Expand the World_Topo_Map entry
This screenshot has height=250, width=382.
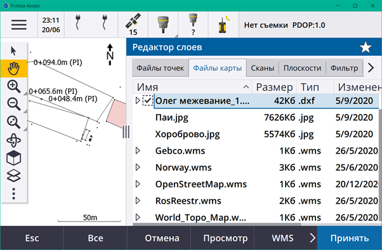coord(138,217)
